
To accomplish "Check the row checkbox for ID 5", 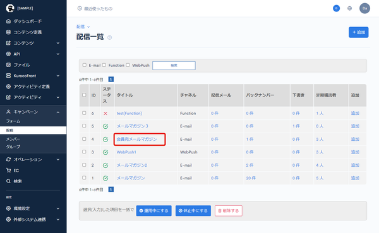I will (x=84, y=126).
